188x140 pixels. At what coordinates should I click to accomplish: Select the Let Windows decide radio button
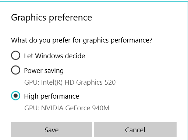tap(15, 55)
